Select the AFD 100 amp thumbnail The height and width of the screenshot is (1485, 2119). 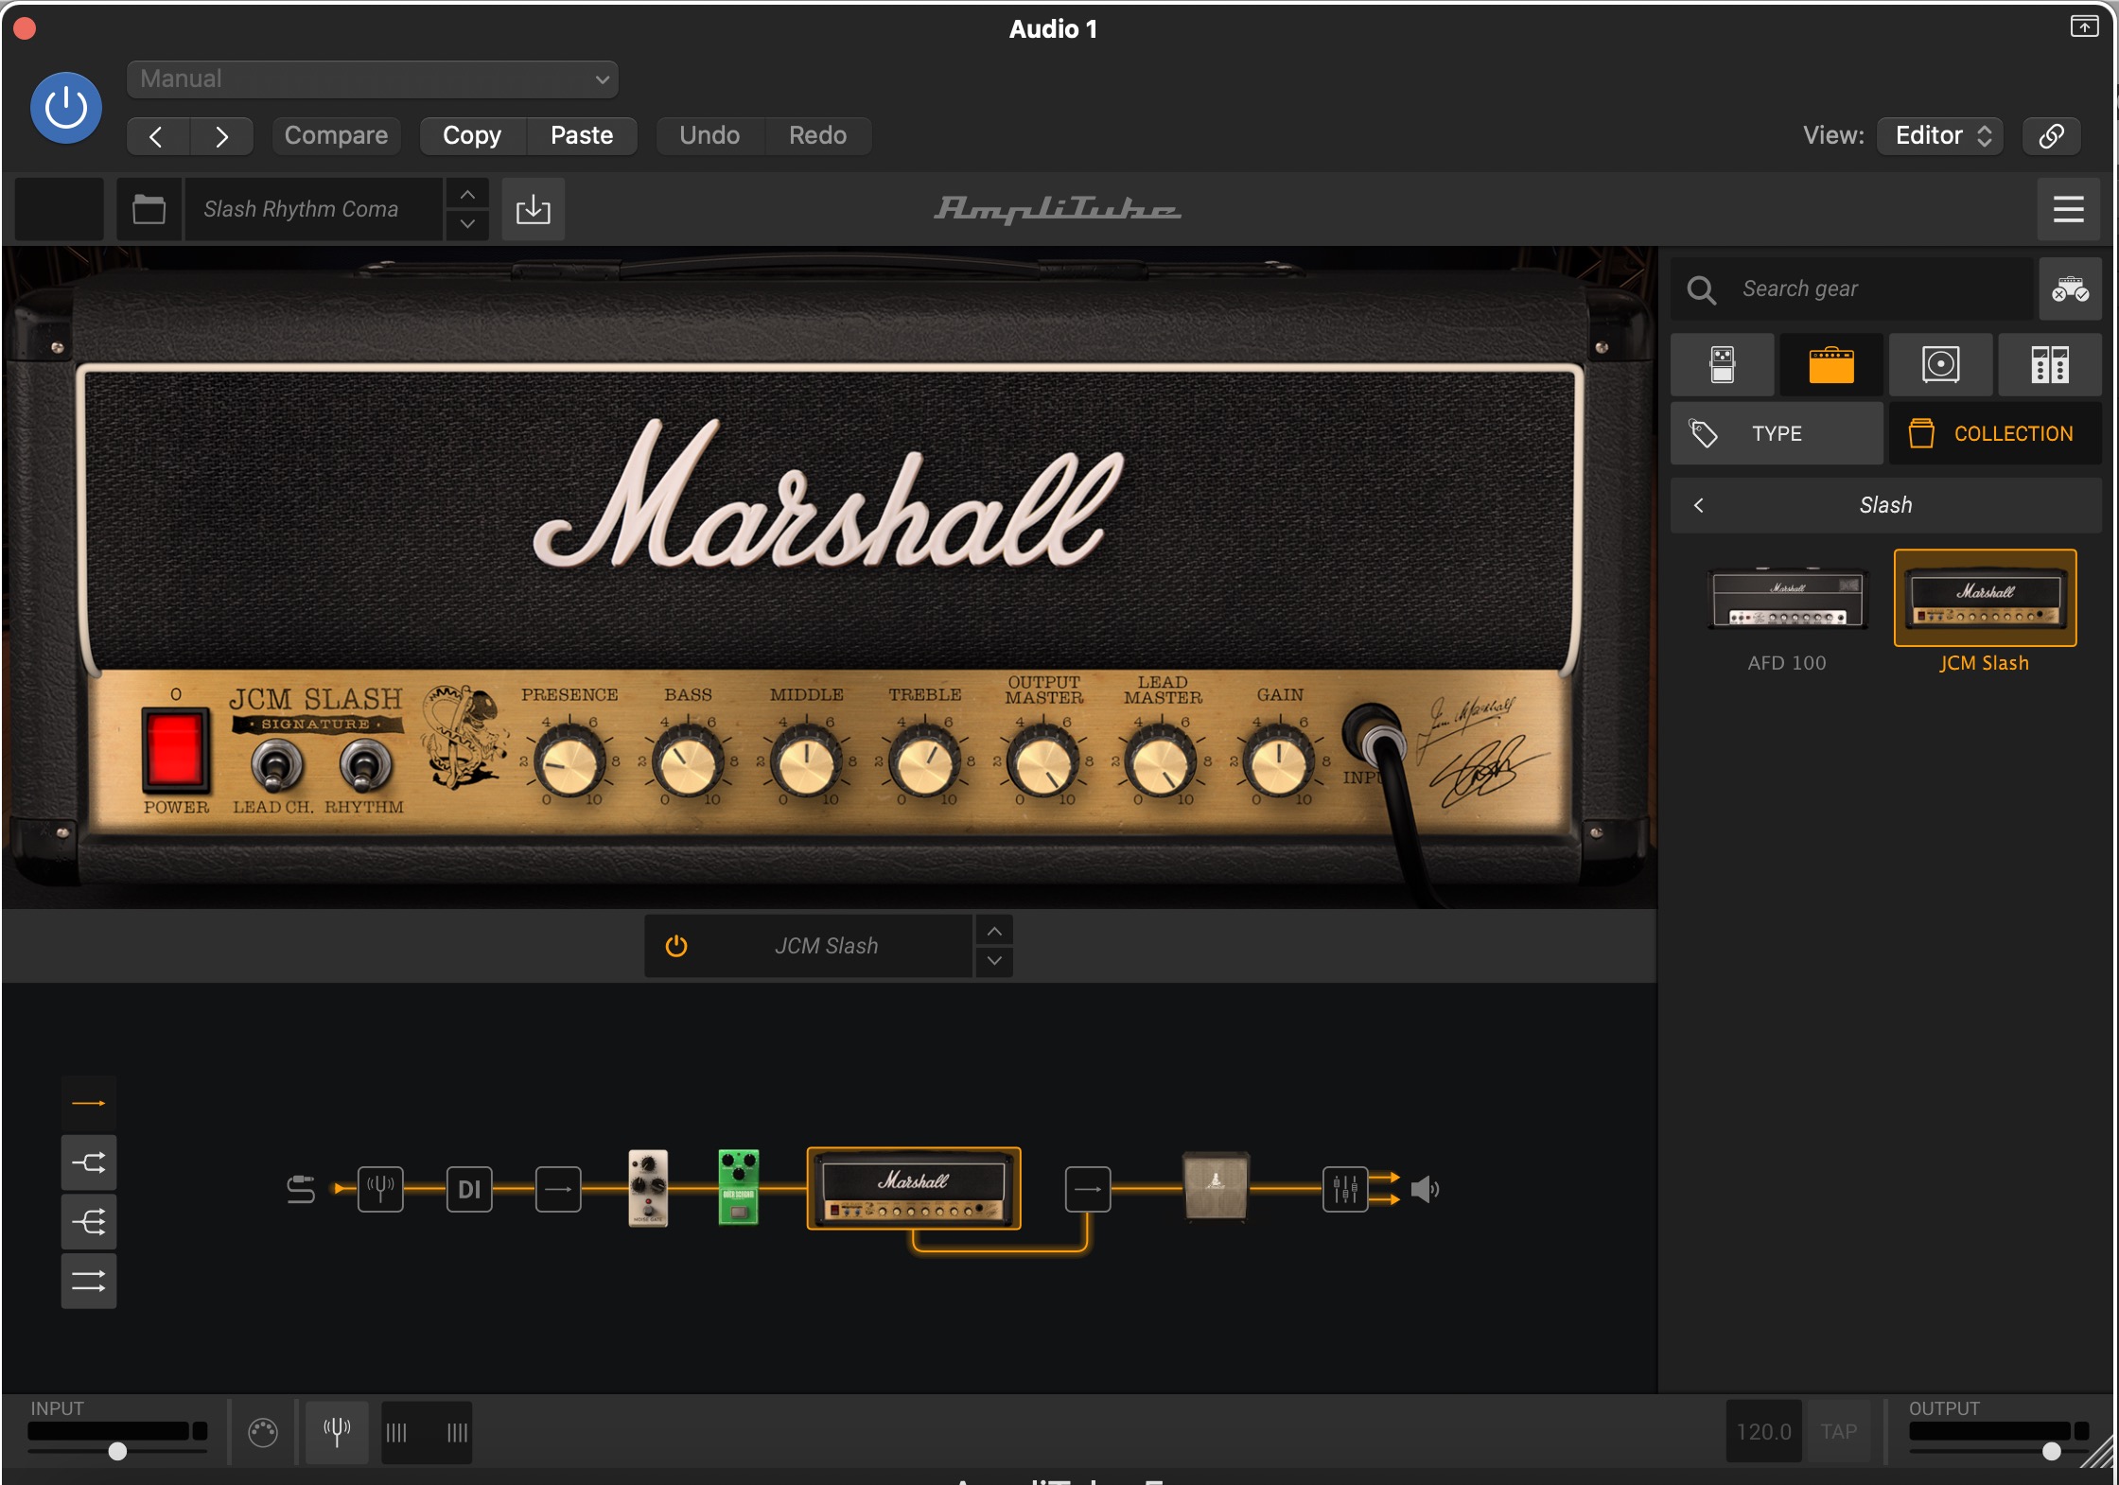(1787, 600)
